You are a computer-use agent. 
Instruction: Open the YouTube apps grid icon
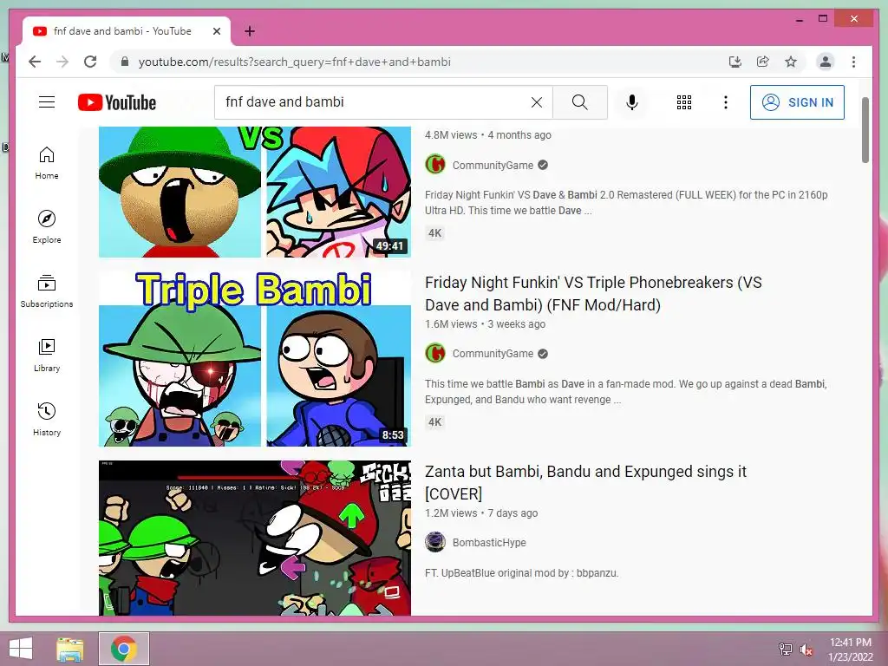pyautogui.click(x=684, y=102)
